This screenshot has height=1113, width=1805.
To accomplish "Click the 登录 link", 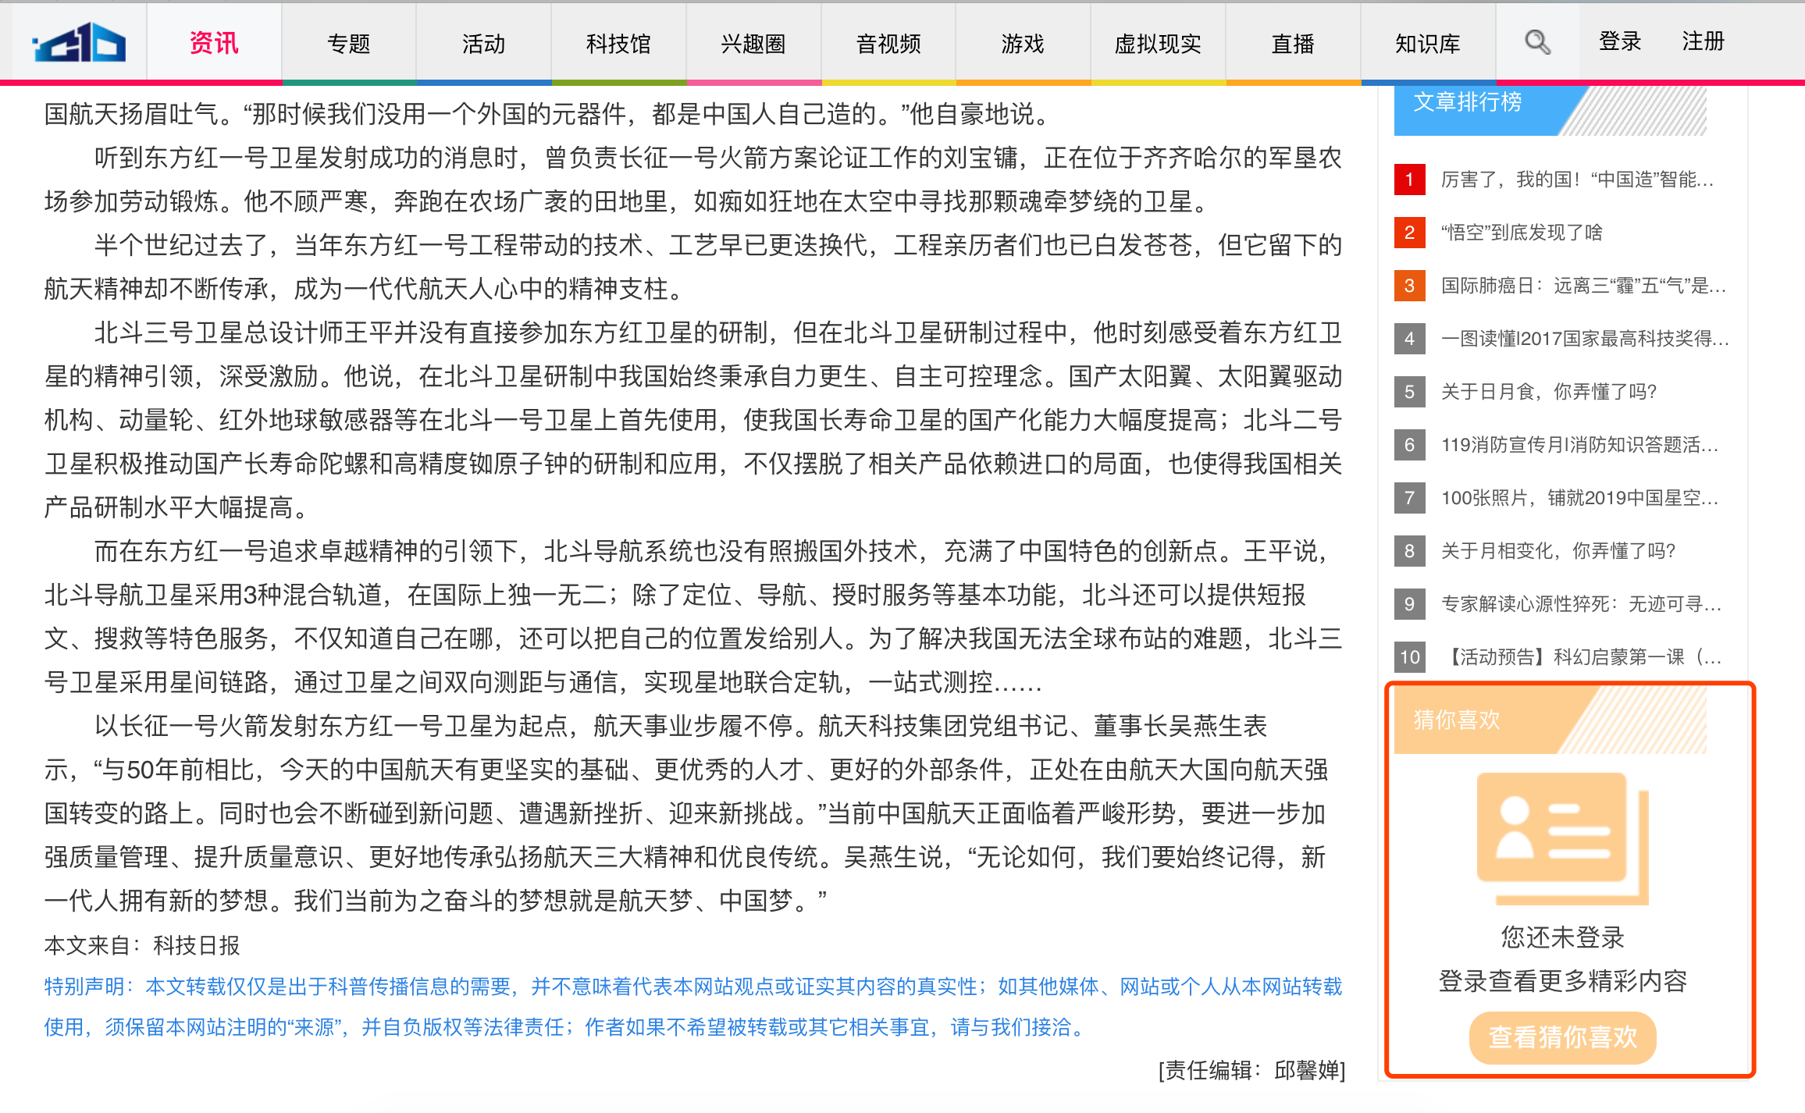I will click(x=1620, y=41).
